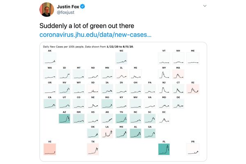The height and width of the screenshot is (164, 246).
Task: Expand the tweet options chevron
Action: tap(205, 6)
